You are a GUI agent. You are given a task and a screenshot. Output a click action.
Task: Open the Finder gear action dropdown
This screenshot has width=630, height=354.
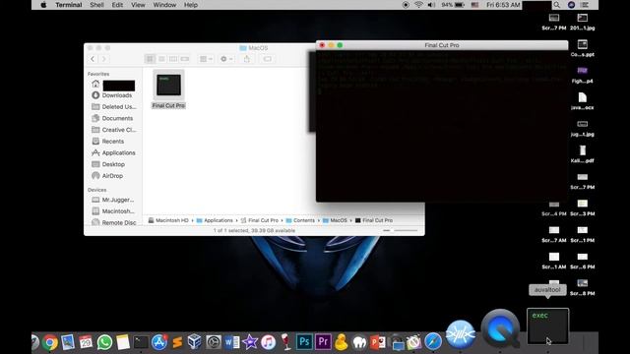[x=226, y=59]
